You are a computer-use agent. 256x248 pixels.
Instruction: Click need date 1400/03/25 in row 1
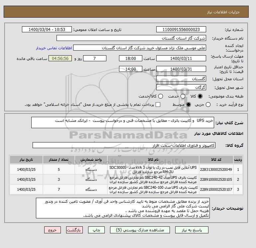pyautogui.click(x=26, y=169)
